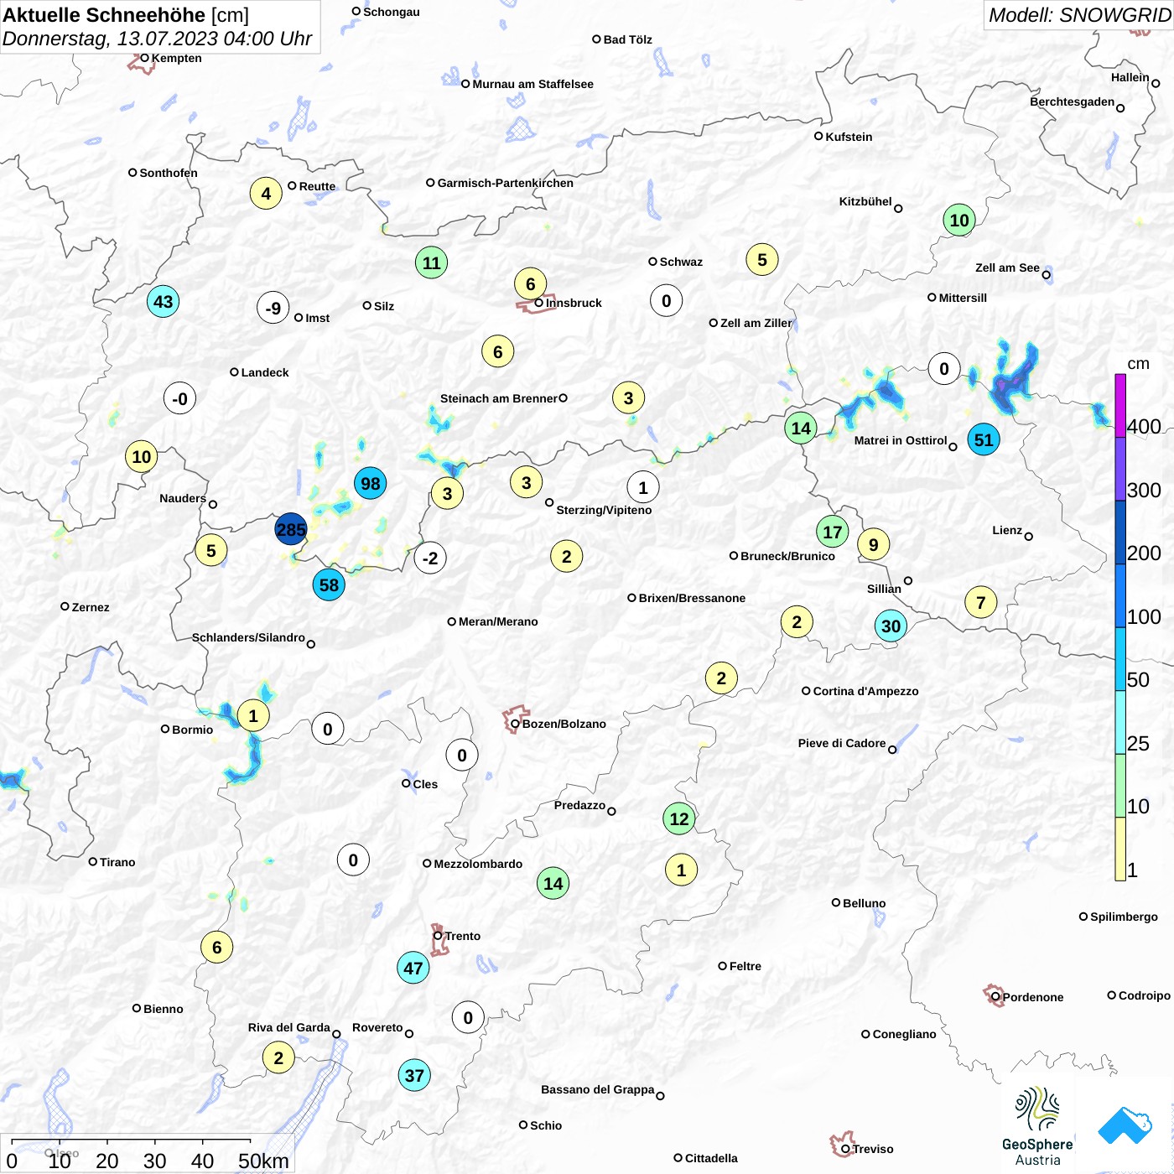
Task: Select the station marker showing 285 cm
Action: tap(291, 529)
